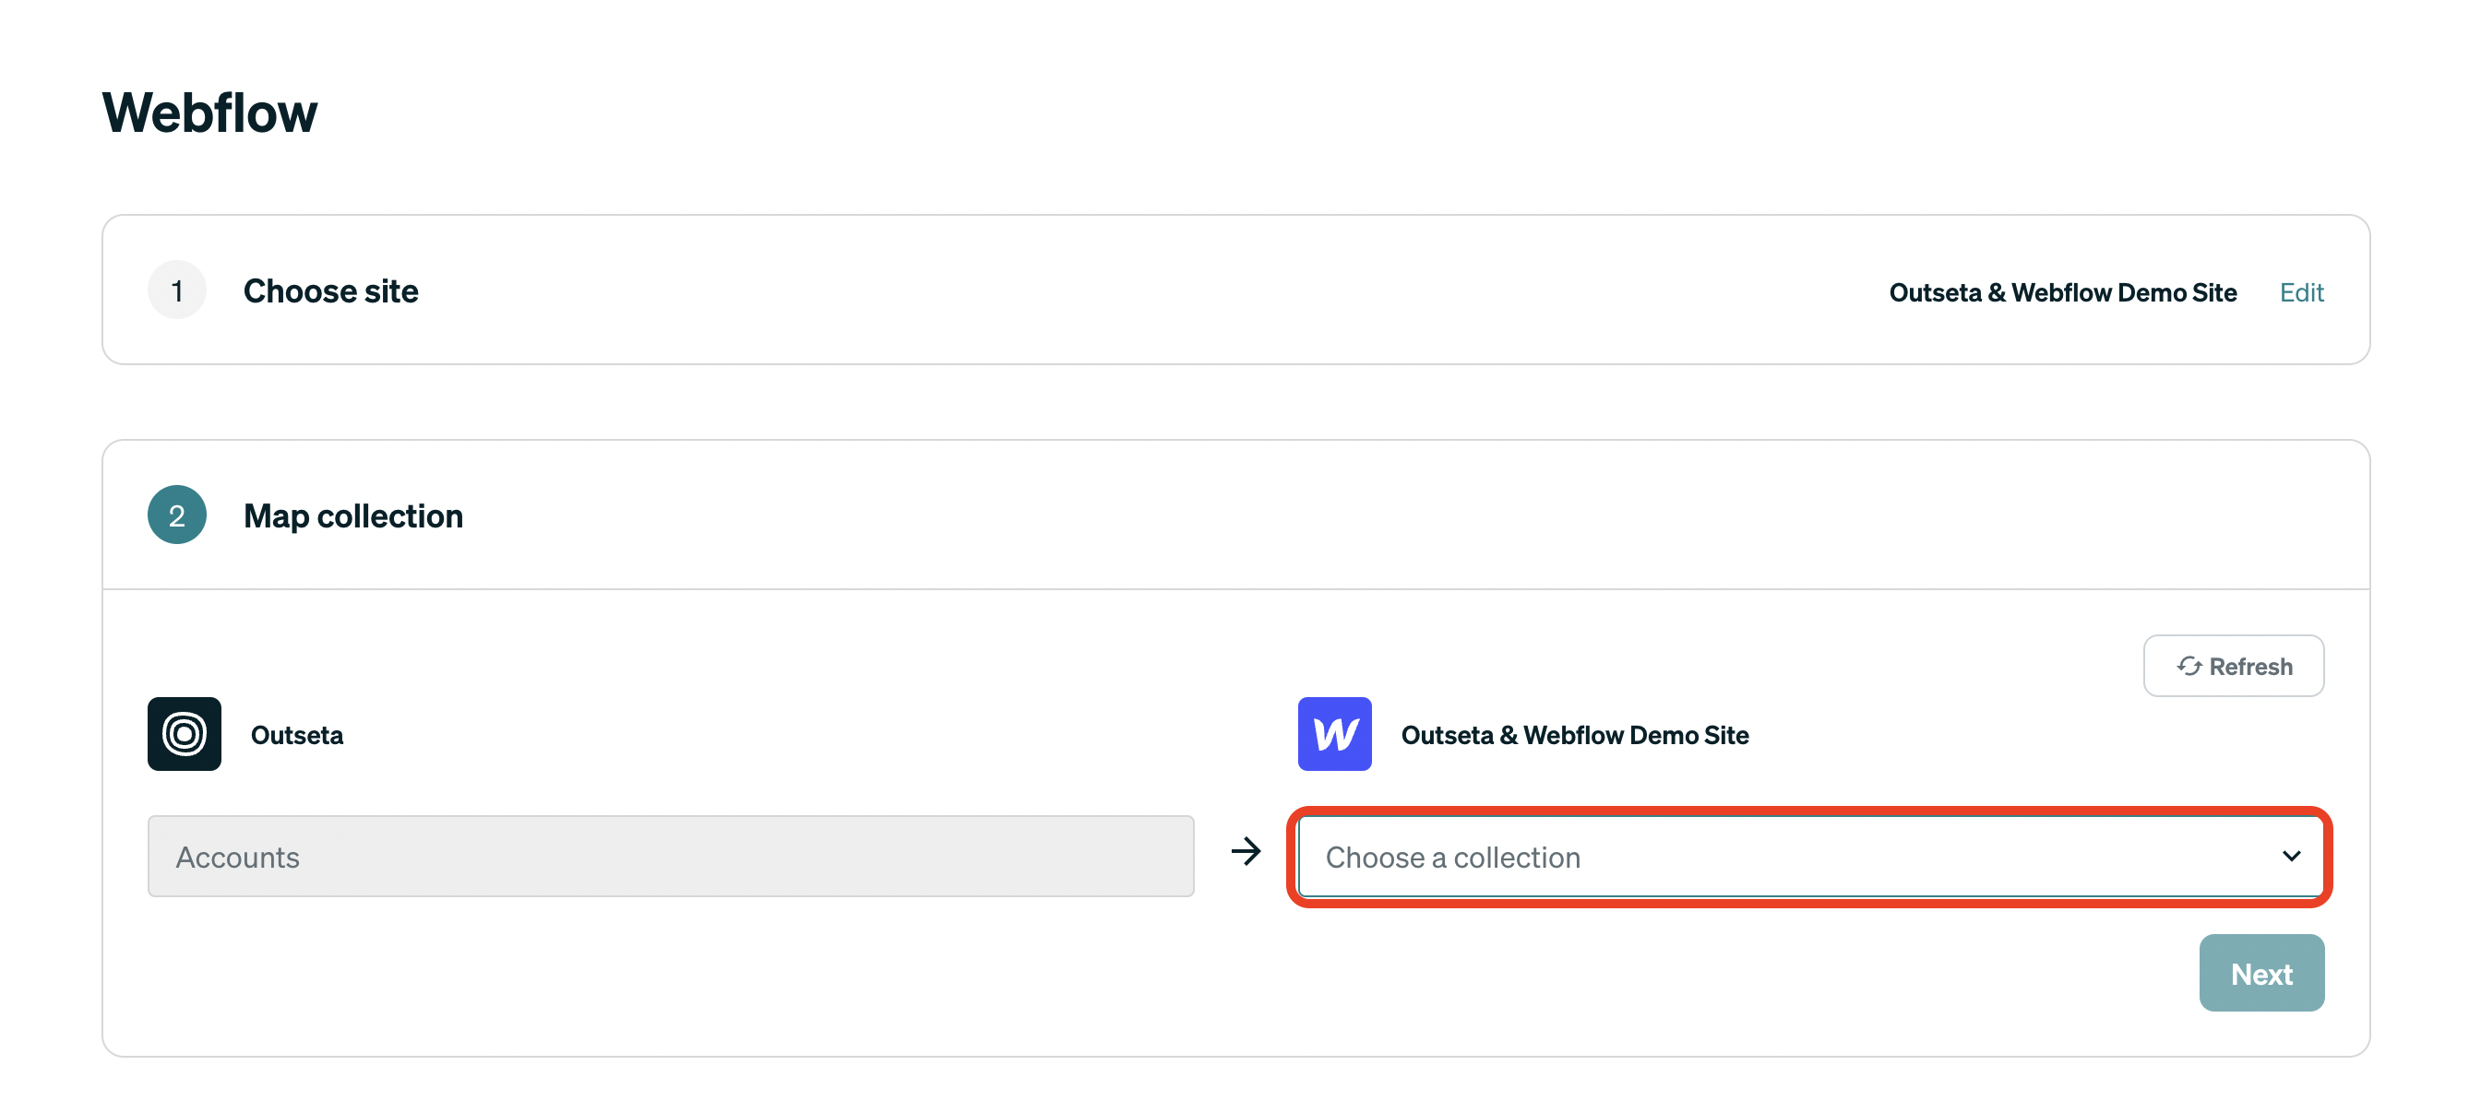This screenshot has width=2469, height=1101.
Task: Click the Webflow W logo icon
Action: click(x=1334, y=734)
